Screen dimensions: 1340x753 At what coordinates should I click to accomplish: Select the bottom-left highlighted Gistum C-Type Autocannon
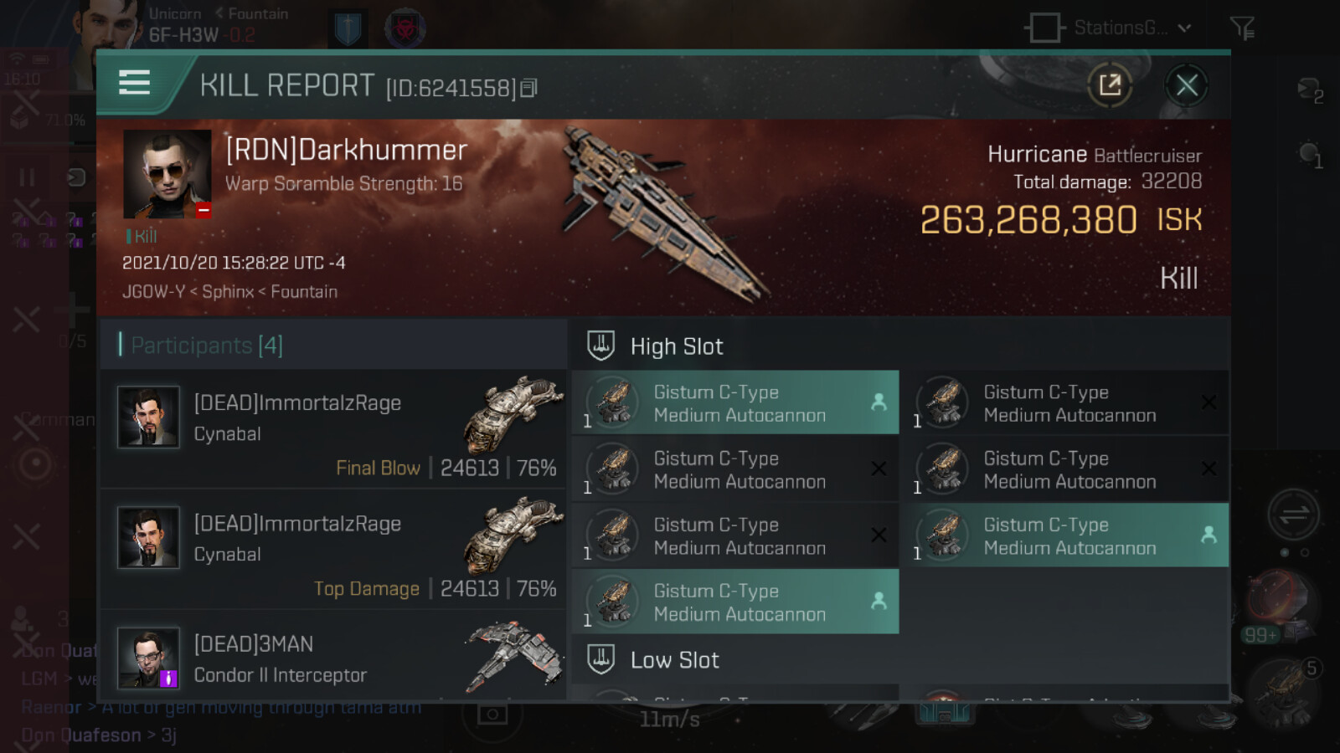coord(735,602)
